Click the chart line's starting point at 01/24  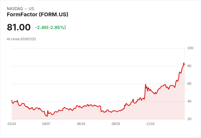click(12, 100)
